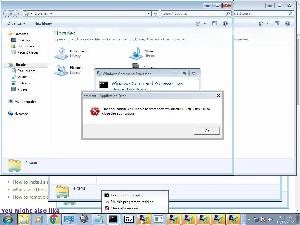This screenshot has height=225, width=300.
Task: Open view options dropdown in the back window
Action: click(267, 23)
